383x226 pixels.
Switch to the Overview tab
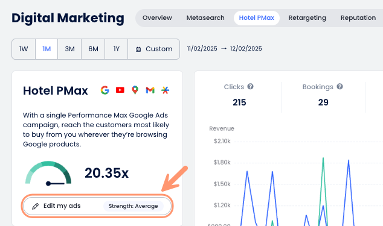click(x=157, y=18)
